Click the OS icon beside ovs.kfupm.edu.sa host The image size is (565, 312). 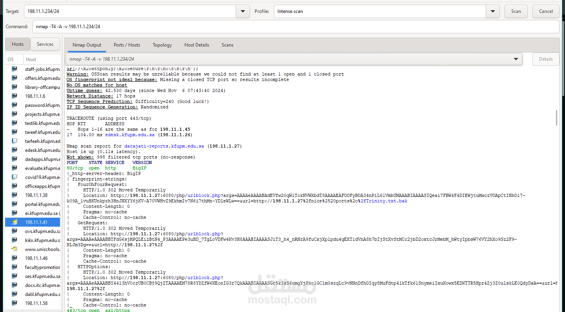(15, 231)
